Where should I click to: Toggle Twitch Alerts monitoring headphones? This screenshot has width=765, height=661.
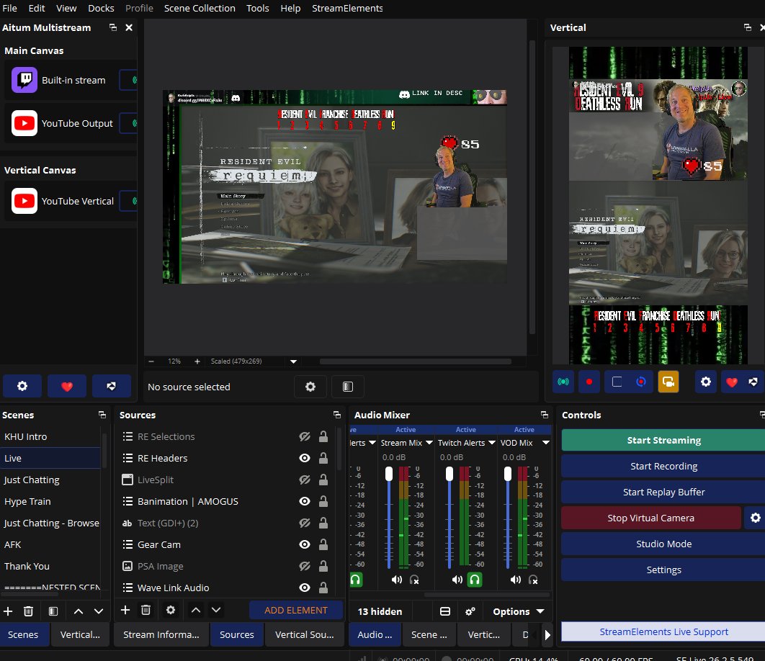475,580
